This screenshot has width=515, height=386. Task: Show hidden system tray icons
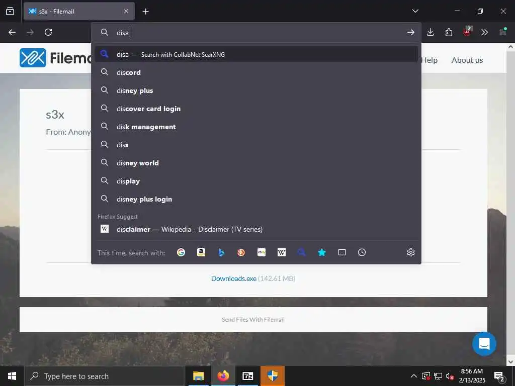coord(414,376)
